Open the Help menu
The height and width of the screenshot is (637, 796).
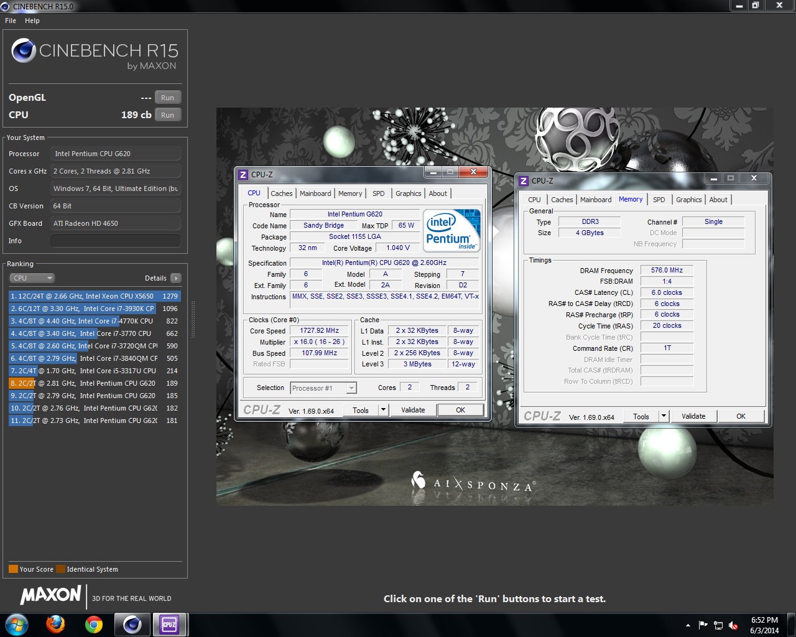pyautogui.click(x=32, y=21)
